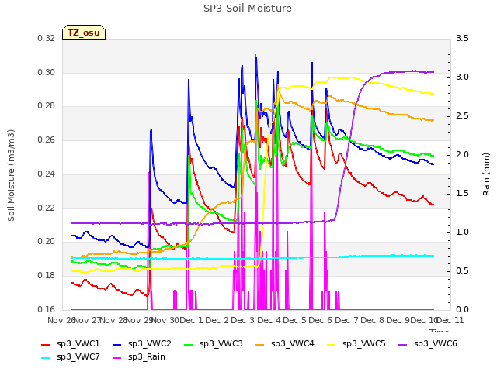Image resolution: width=497 pixels, height=372 pixels.
Task: Click the SP3 Soil Moisture chart title
Action: pyautogui.click(x=248, y=9)
